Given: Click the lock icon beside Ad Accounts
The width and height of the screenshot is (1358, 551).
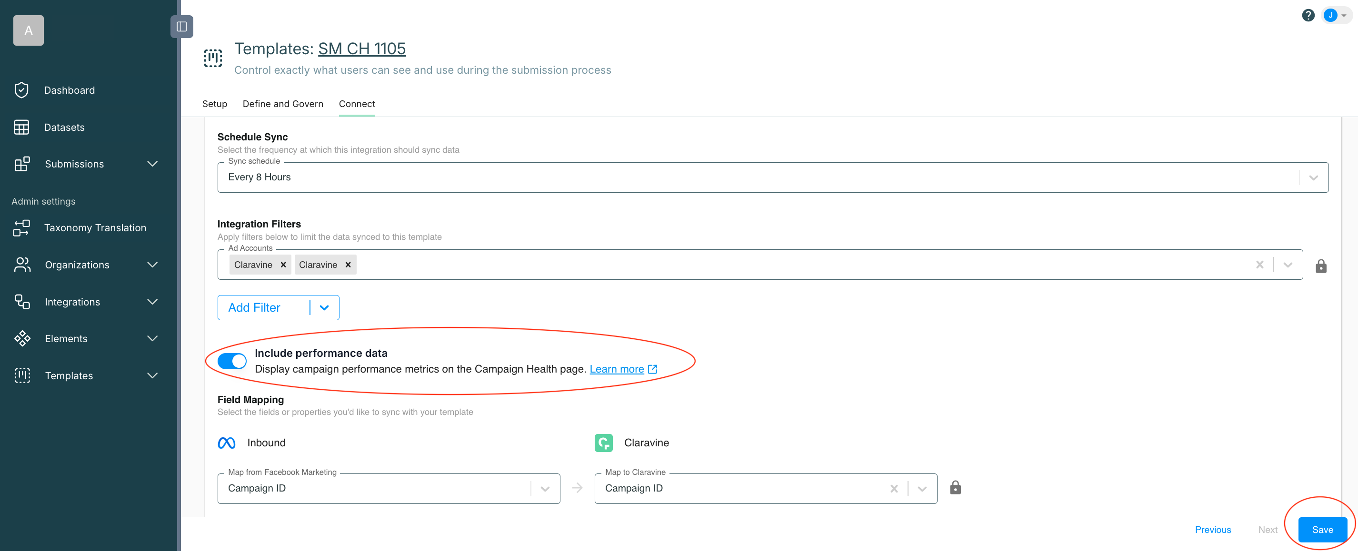Looking at the screenshot, I should [x=1320, y=266].
